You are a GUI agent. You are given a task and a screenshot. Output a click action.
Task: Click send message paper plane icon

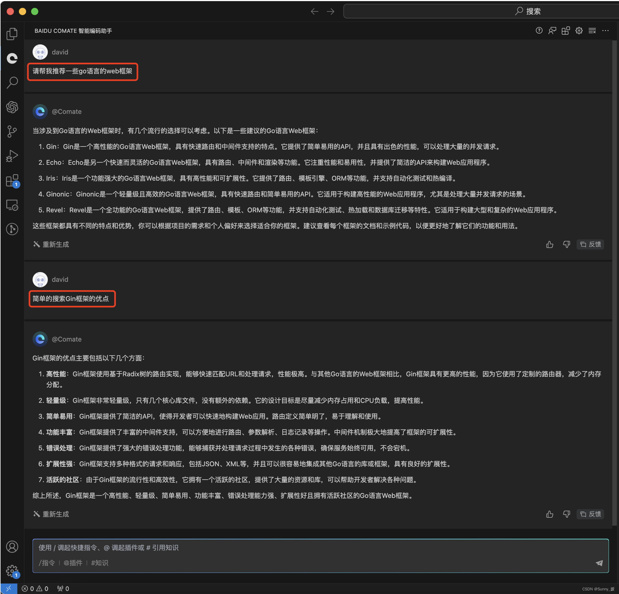[x=599, y=563]
